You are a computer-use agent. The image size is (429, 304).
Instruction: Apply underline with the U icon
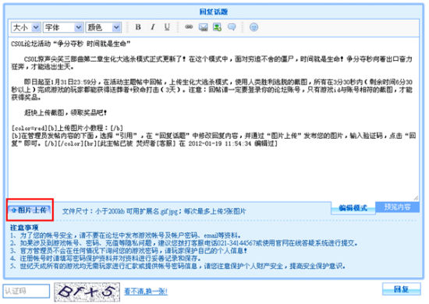pyautogui.click(x=167, y=27)
